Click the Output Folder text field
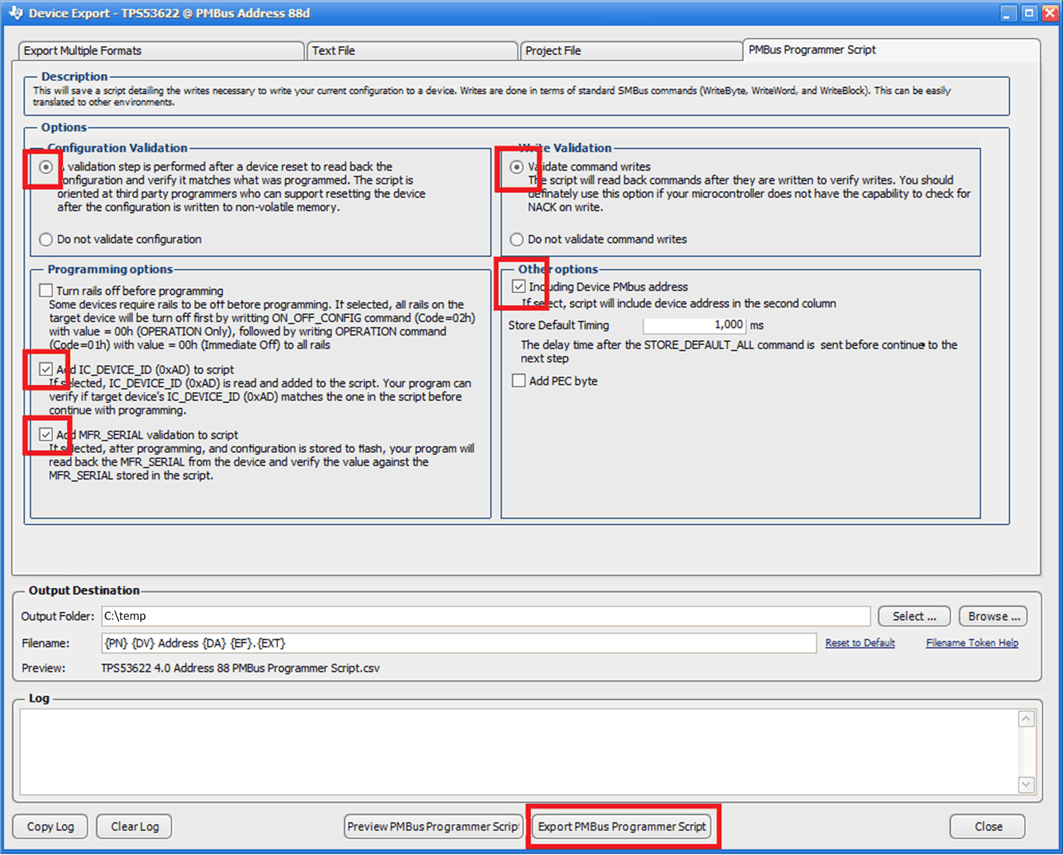1063x855 pixels. pos(485,616)
